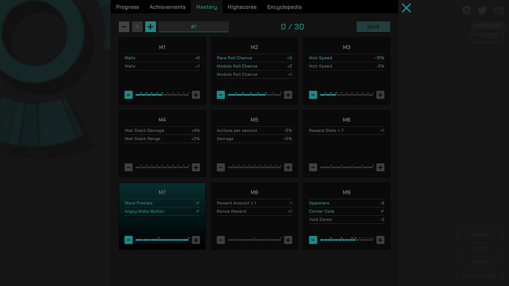This screenshot has width=509, height=286.
Task: Decrease M1 mastery with minus icon
Action: tap(129, 95)
